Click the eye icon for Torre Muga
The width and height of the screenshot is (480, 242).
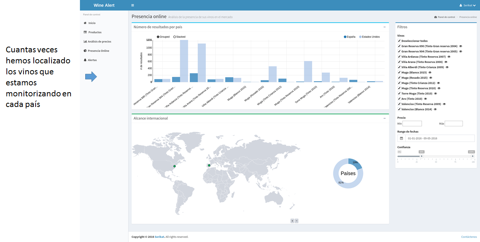pyautogui.click(x=435, y=93)
